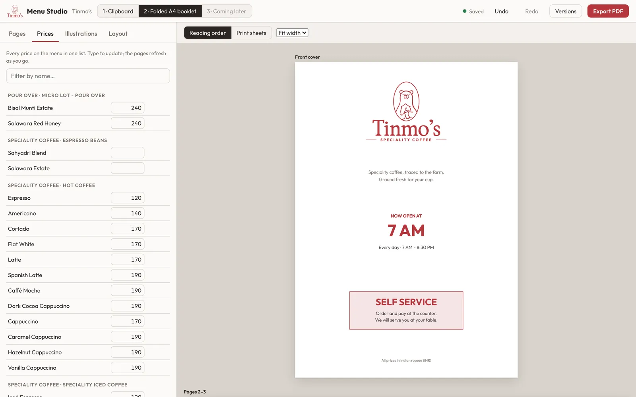Edit the Dark Cocoa Cappuccino price
The height and width of the screenshot is (397, 636).
[128, 306]
